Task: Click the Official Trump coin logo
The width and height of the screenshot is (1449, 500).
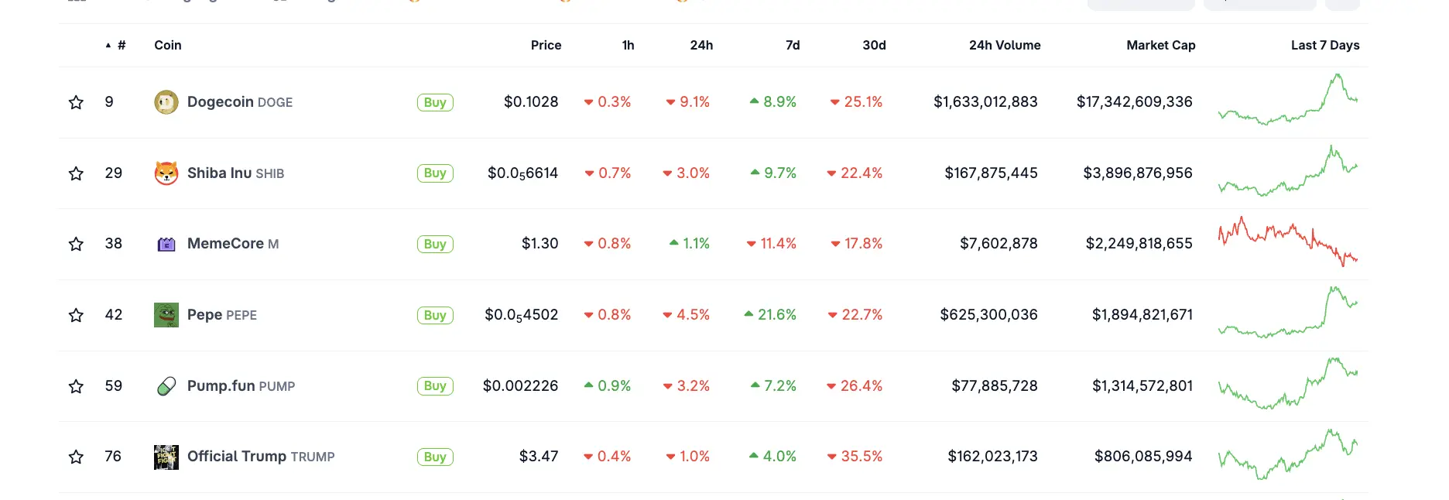Action: click(x=166, y=457)
